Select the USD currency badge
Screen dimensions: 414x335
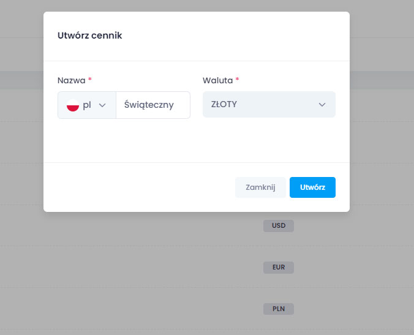279,226
